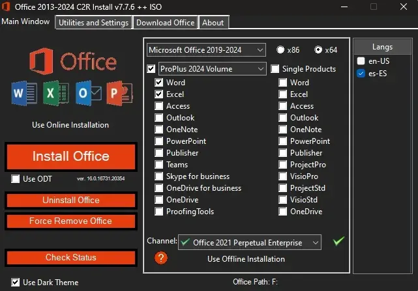Image resolution: width=418 pixels, height=291 pixels.
Task: Check Outlook in the ProPlus suite list
Action: (x=159, y=118)
